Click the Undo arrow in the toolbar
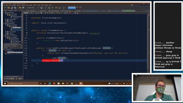183x103 pixels. [20, 8]
